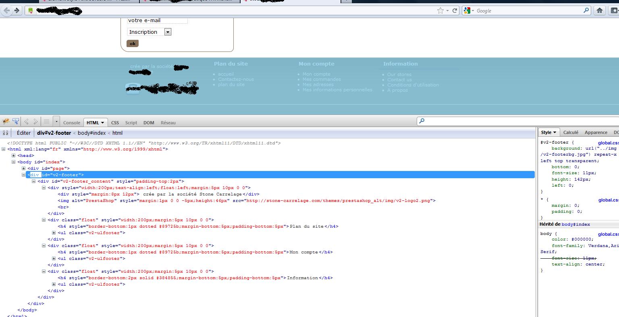
Task: Click the text-align: center style property
Action: 578,264
